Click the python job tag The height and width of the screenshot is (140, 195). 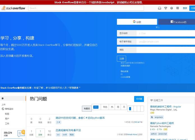click(154, 134)
